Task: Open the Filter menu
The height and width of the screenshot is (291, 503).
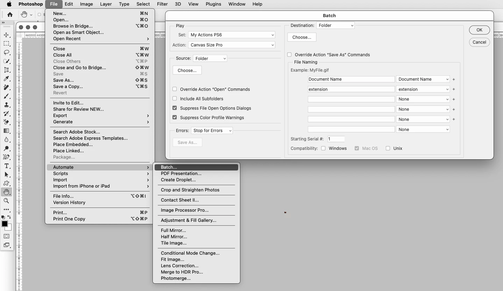Action: click(162, 4)
